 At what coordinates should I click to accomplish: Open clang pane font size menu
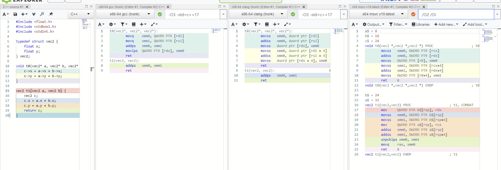[234, 24]
